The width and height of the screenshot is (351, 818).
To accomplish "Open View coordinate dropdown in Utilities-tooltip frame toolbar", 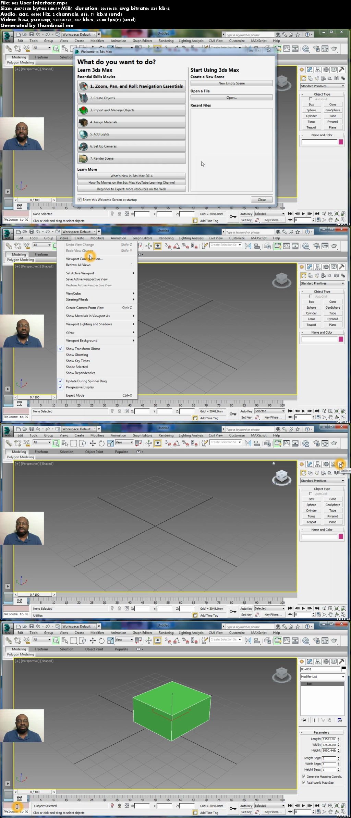I will pyautogui.click(x=124, y=443).
